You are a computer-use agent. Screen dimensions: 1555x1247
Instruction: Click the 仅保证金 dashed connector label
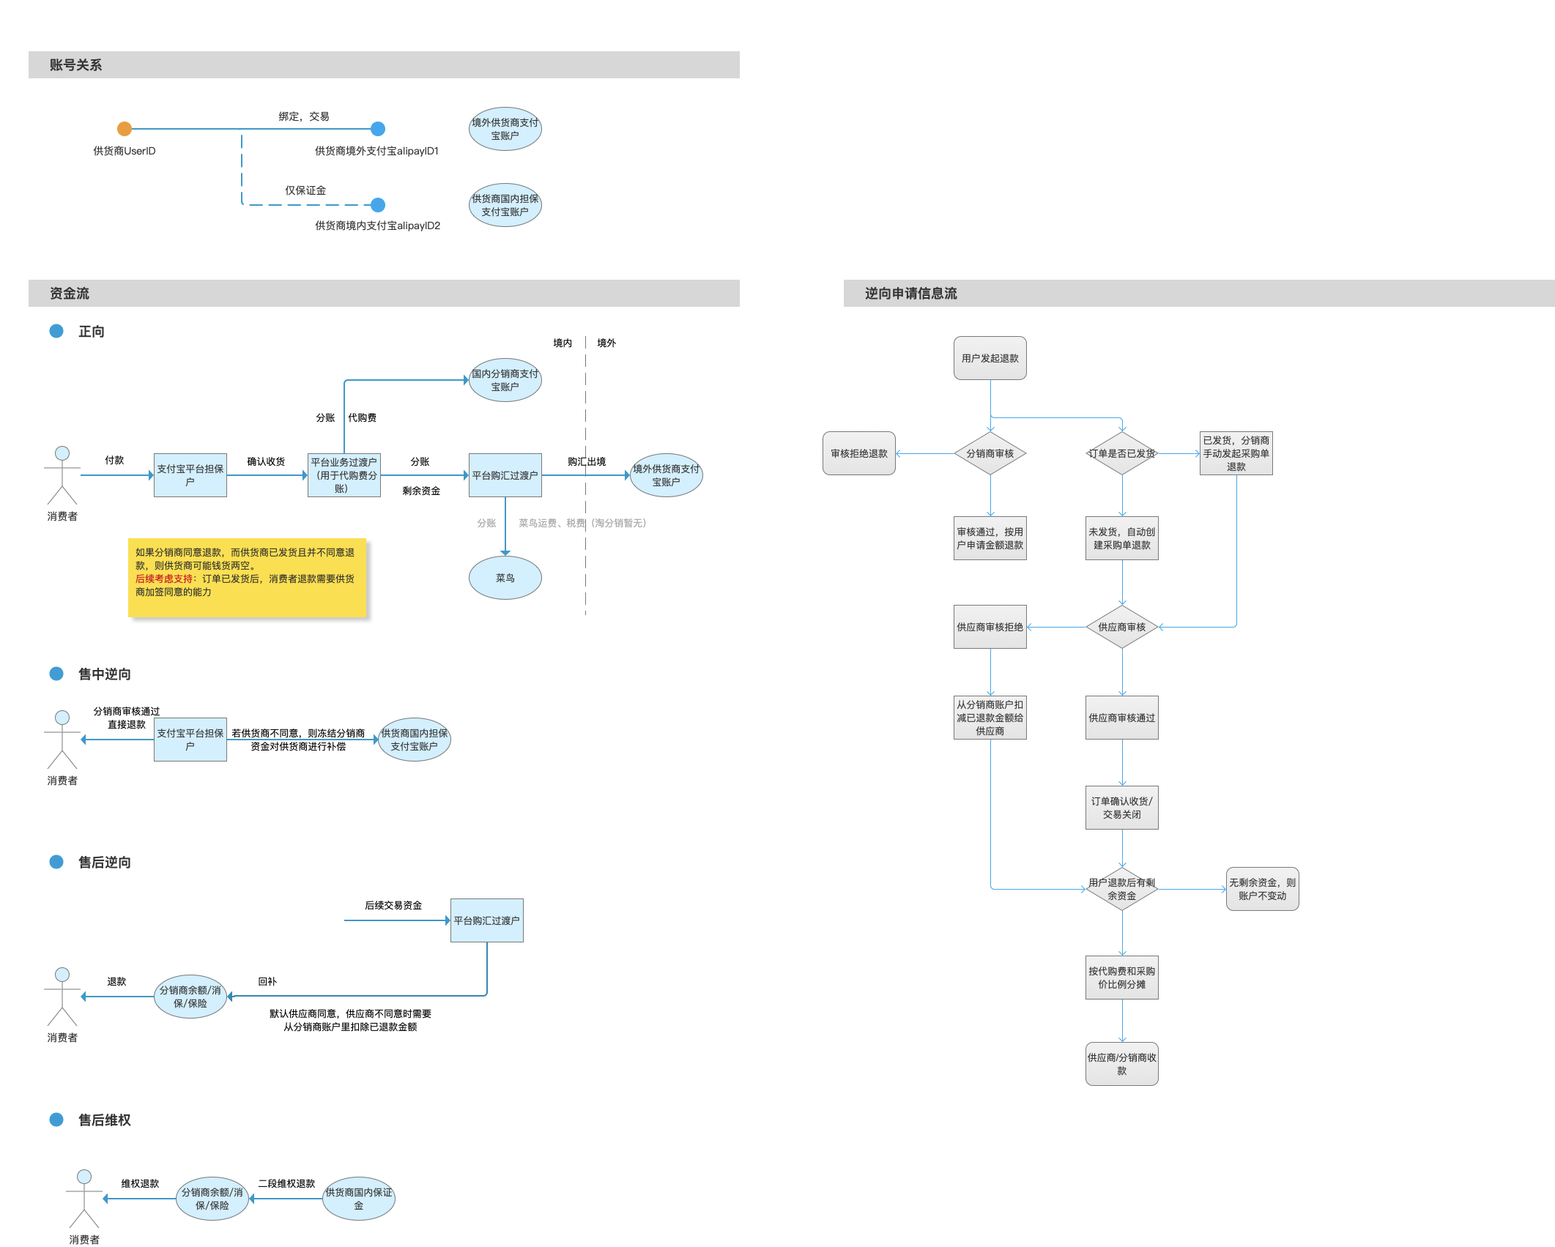[305, 190]
